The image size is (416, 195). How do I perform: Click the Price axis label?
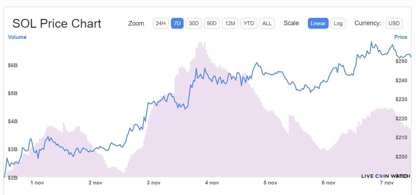(x=401, y=37)
